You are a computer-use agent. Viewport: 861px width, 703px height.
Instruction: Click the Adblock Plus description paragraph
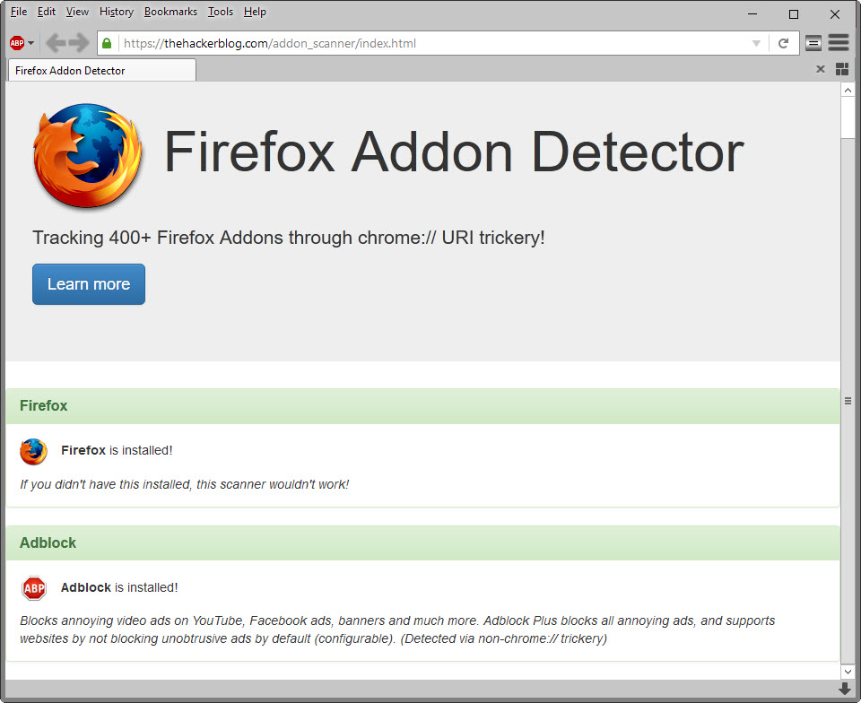(x=397, y=629)
